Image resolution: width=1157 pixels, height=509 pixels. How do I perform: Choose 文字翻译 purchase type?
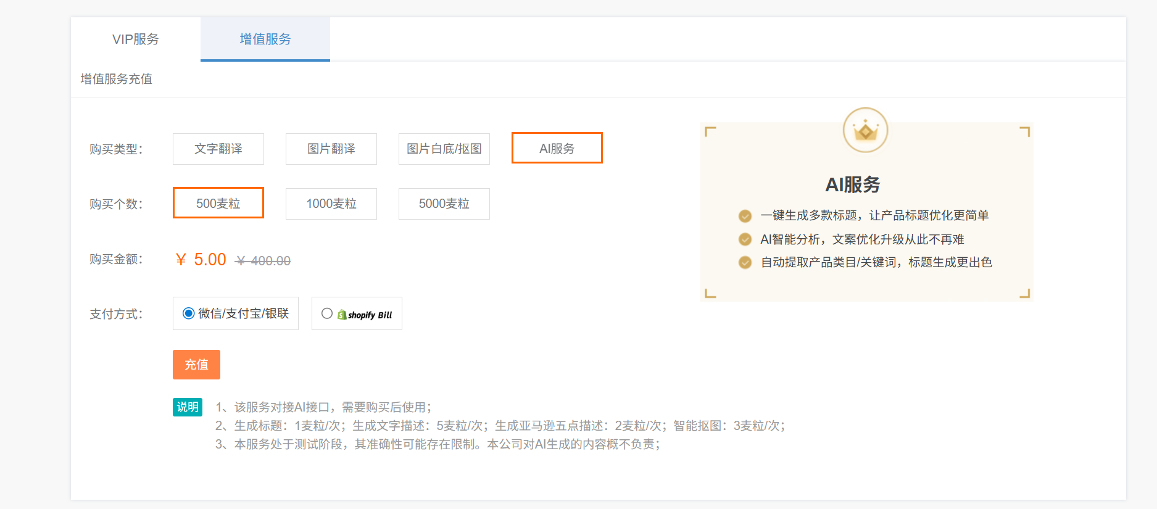pyautogui.click(x=218, y=149)
